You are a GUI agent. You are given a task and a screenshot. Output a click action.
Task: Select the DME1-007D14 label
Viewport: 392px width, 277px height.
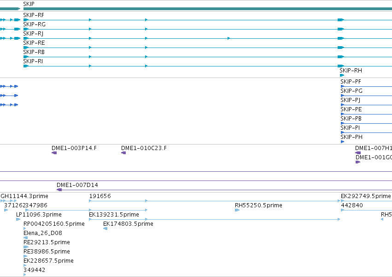[77, 185]
